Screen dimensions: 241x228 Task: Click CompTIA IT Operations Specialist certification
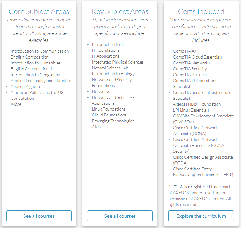(195, 83)
